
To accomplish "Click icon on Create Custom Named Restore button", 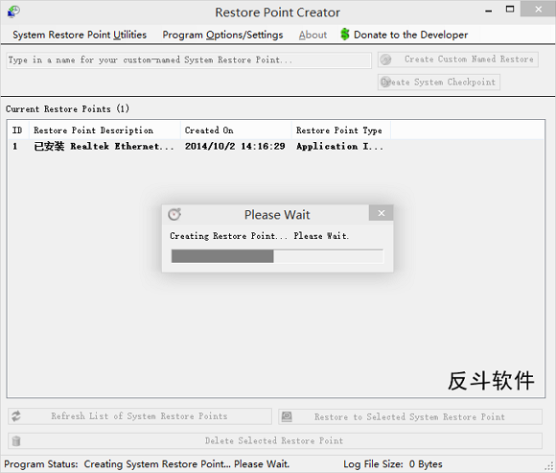I will (385, 59).
